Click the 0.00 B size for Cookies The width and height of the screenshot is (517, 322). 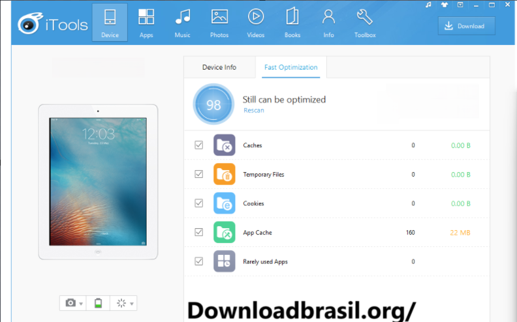(461, 203)
